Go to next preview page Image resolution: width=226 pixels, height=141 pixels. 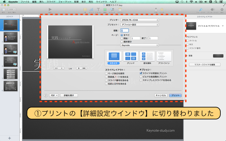tap(79, 68)
